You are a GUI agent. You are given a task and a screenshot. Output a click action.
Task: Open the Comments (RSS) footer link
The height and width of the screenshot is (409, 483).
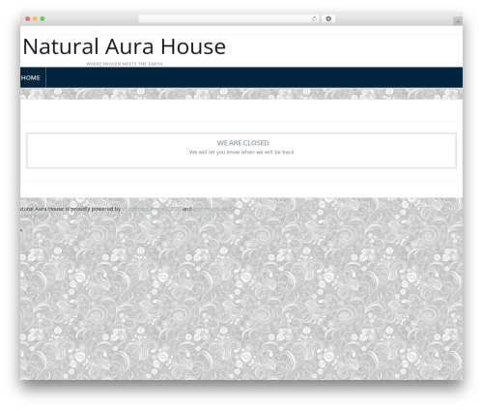tap(213, 209)
